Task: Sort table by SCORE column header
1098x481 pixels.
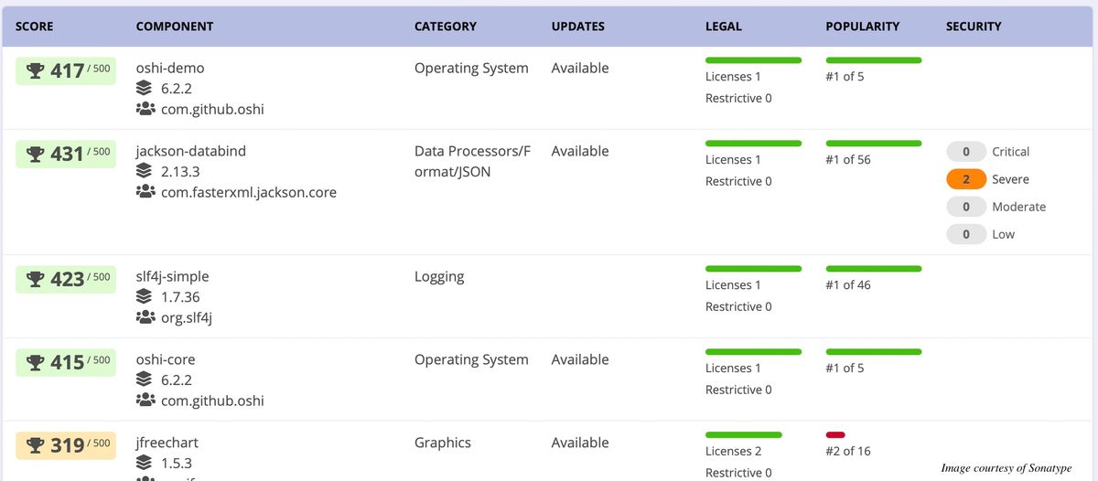Action: pos(35,27)
